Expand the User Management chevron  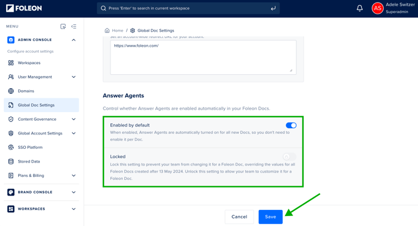click(74, 77)
